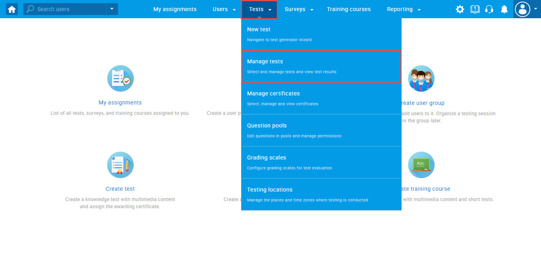Click the Home icon in top bar

12,9
